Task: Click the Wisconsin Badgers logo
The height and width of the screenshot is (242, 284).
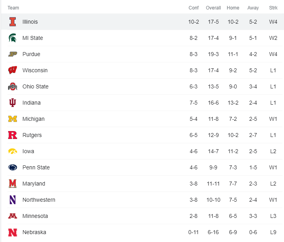Action: (x=13, y=70)
